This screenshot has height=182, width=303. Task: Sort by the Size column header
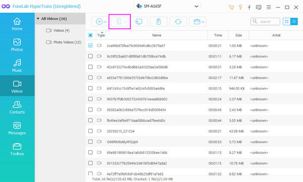point(239,35)
